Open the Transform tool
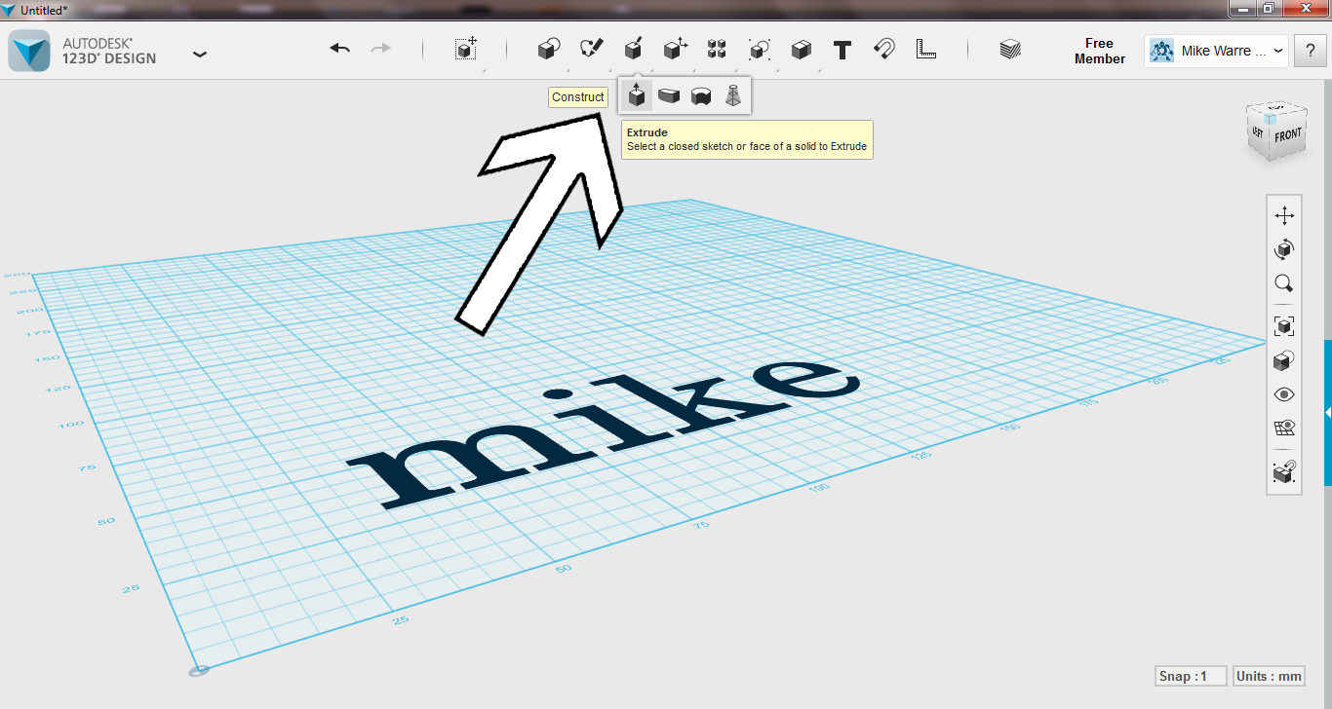This screenshot has width=1332, height=709. (x=466, y=49)
